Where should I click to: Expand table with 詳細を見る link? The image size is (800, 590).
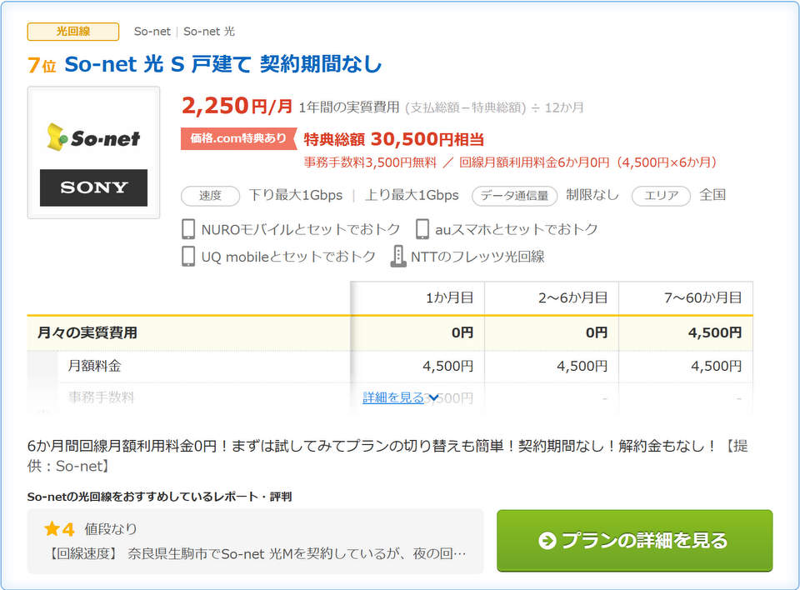(x=393, y=397)
